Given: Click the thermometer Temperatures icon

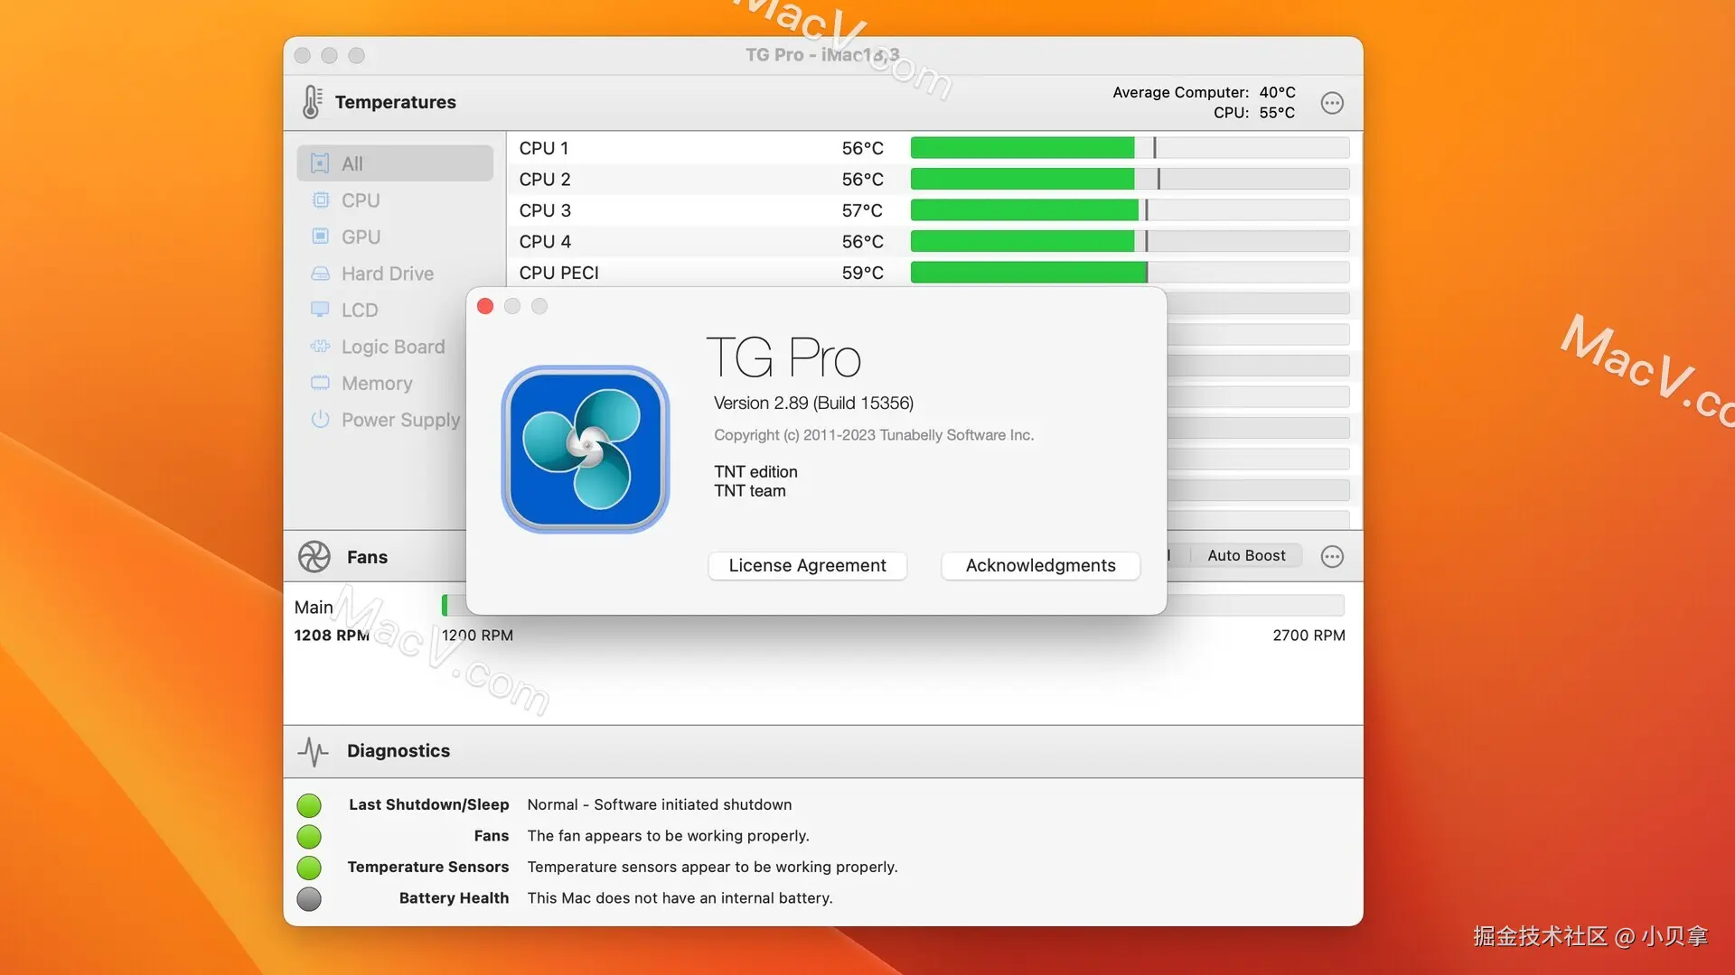Looking at the screenshot, I should tap(312, 102).
